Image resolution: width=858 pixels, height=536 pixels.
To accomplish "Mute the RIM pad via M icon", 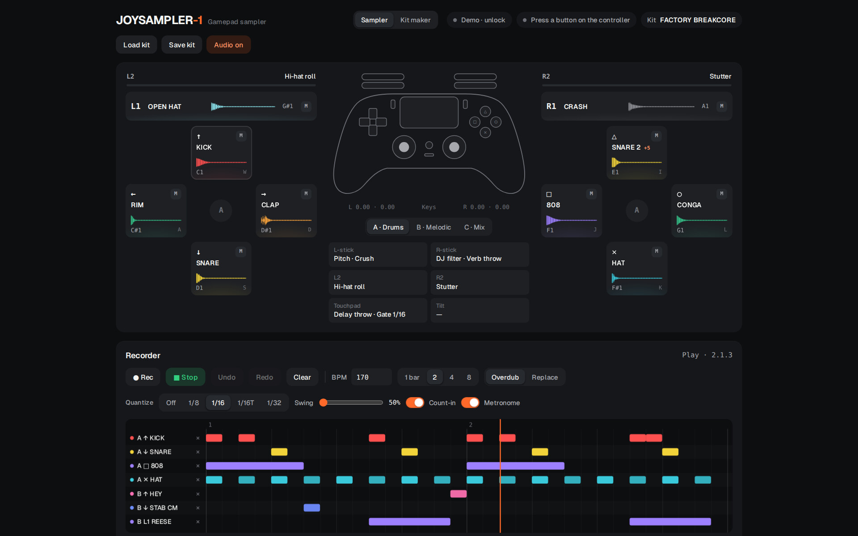I will click(176, 194).
